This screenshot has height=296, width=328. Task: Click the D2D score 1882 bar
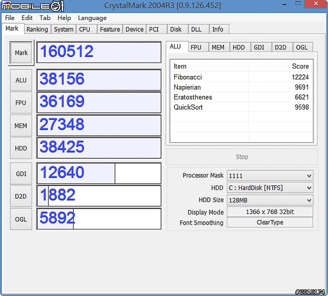(99, 196)
